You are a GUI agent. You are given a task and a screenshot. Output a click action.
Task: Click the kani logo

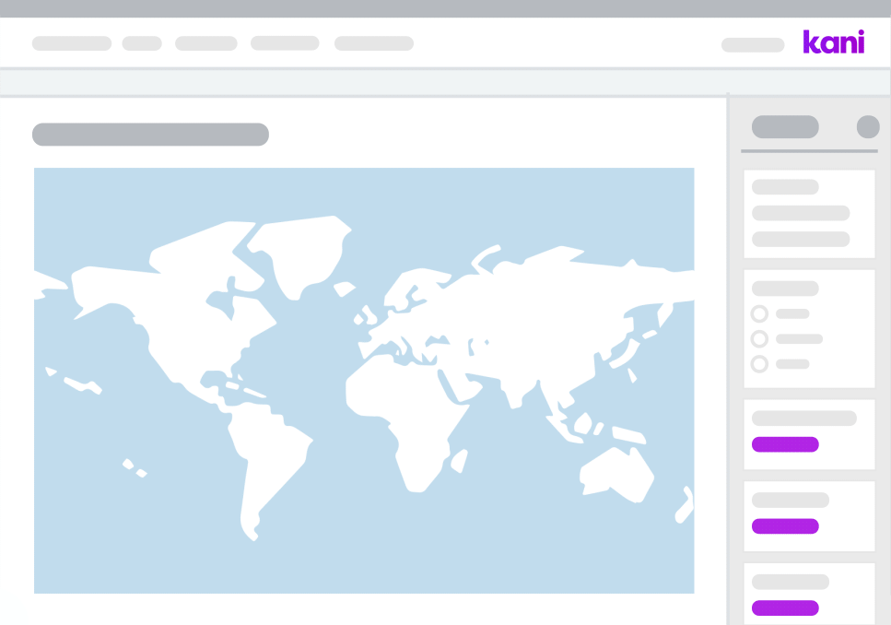[x=833, y=42]
